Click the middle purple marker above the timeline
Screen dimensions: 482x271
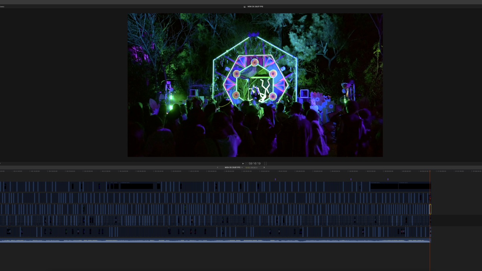tap(351, 179)
